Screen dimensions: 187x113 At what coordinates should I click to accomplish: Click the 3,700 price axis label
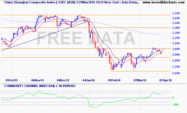[176, 13]
